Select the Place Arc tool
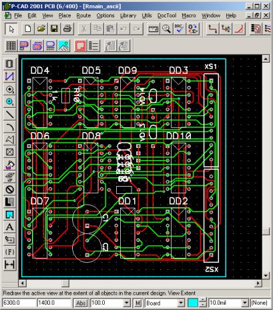 click(x=9, y=127)
